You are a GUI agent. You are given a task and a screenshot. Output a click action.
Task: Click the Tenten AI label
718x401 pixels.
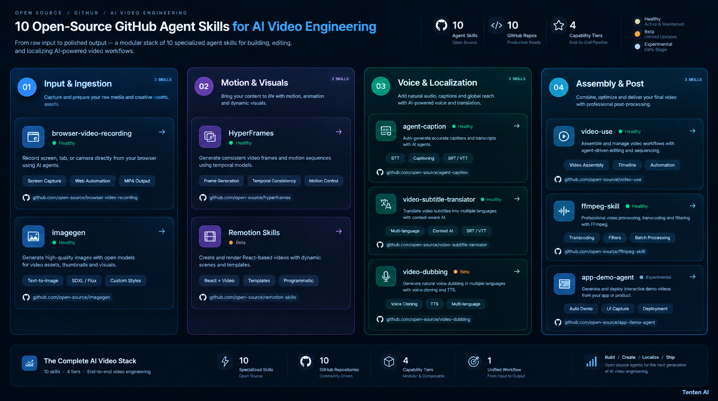point(695,392)
